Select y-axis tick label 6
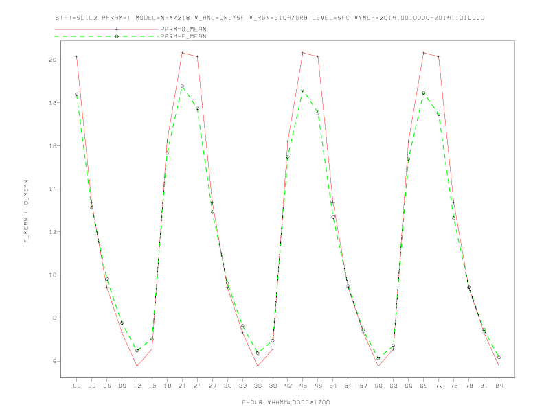544x420 pixels. pos(55,361)
